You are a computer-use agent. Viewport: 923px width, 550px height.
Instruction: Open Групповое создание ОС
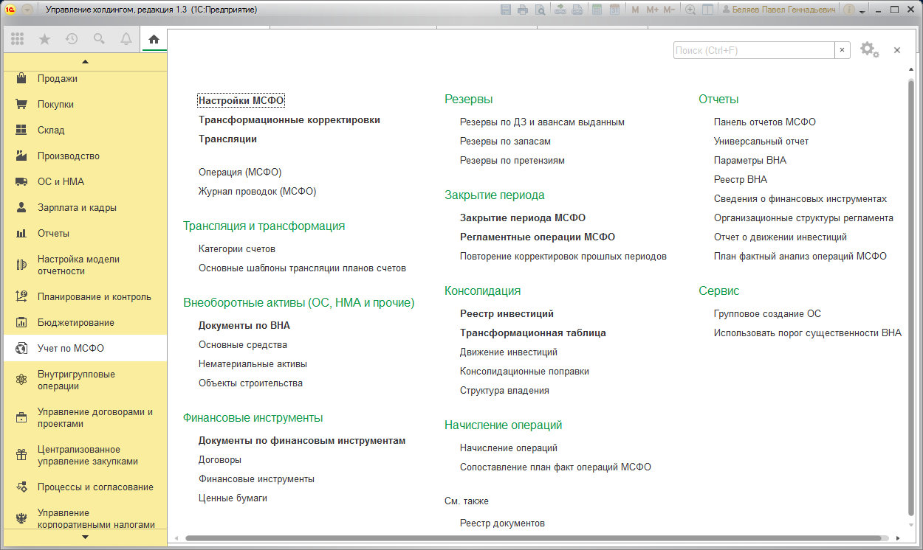click(x=767, y=314)
